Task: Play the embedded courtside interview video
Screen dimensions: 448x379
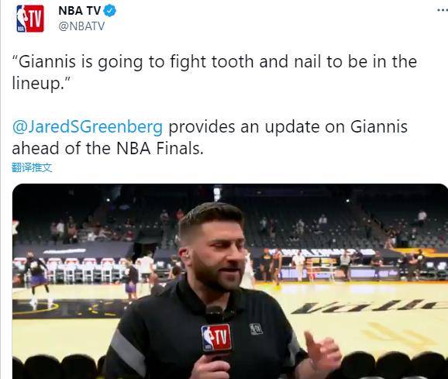Action: pyautogui.click(x=230, y=281)
